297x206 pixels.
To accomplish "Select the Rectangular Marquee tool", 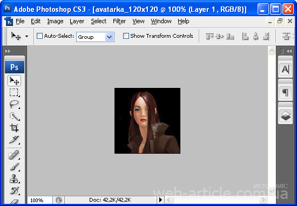I will pos(14,93).
